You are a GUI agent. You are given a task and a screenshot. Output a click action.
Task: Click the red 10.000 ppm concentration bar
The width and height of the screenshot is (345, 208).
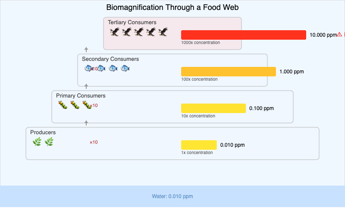(244, 35)
